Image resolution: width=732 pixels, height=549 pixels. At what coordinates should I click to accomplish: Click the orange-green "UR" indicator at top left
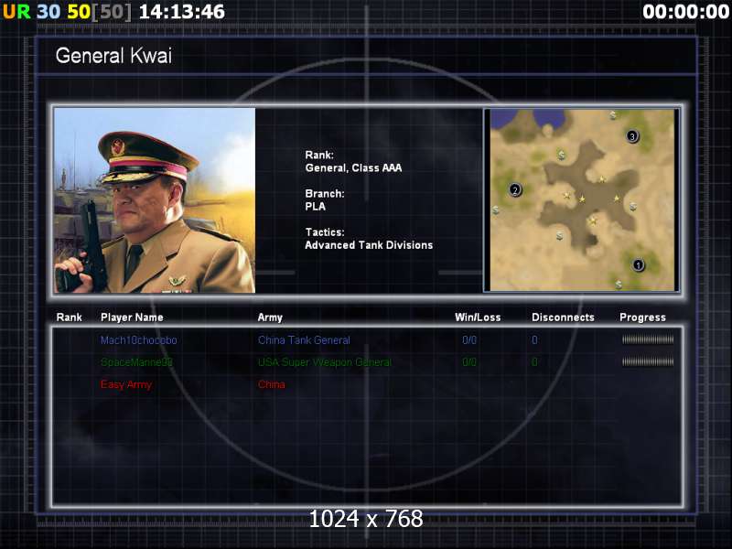click(16, 12)
